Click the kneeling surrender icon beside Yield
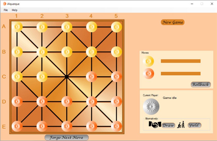 pyautogui.click(x=181, y=124)
